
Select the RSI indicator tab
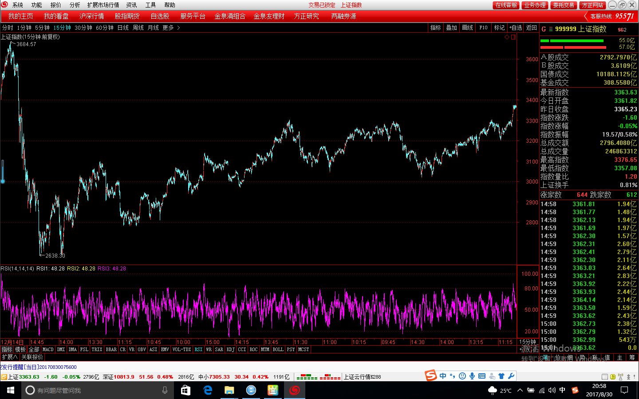(x=198, y=349)
